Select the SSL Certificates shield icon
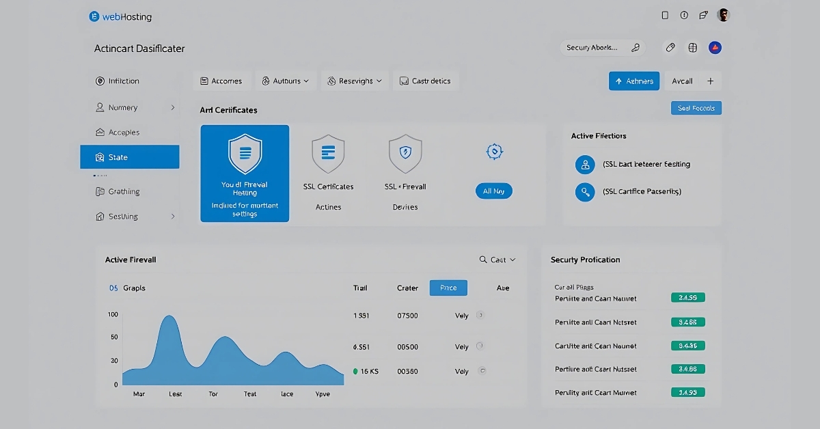 point(328,154)
